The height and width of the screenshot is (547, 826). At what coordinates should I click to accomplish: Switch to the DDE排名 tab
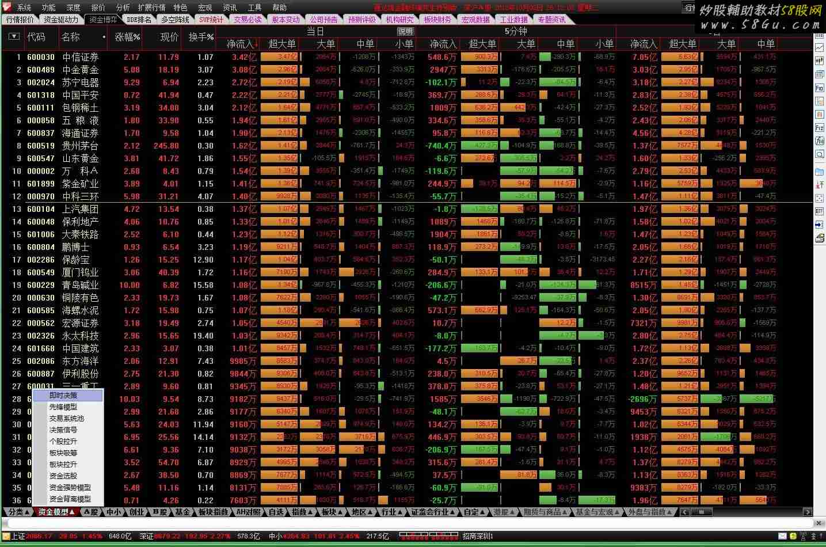point(139,20)
